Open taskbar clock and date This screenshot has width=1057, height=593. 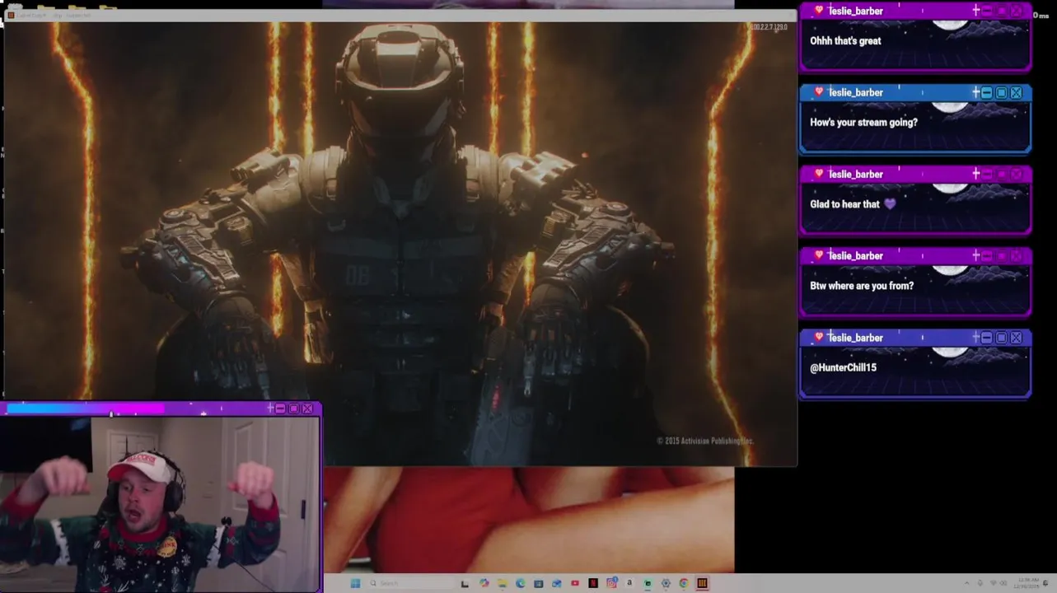[1026, 583]
